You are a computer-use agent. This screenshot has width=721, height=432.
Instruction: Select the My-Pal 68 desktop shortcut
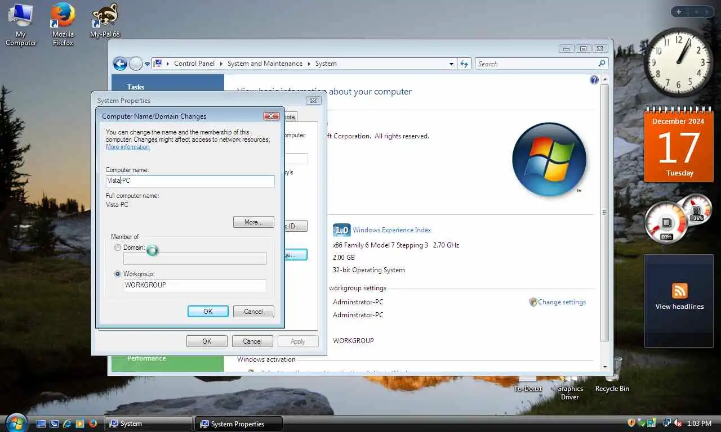(x=105, y=21)
